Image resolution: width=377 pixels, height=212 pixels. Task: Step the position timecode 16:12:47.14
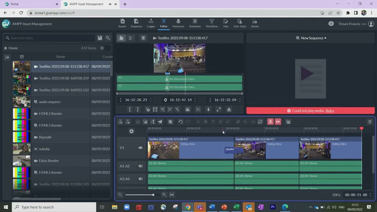point(195,100)
